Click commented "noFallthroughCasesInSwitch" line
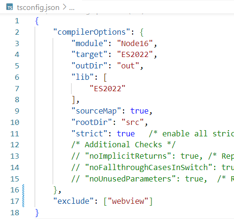Image resolution: width=234 pixels, height=219 pixels. coord(153,168)
